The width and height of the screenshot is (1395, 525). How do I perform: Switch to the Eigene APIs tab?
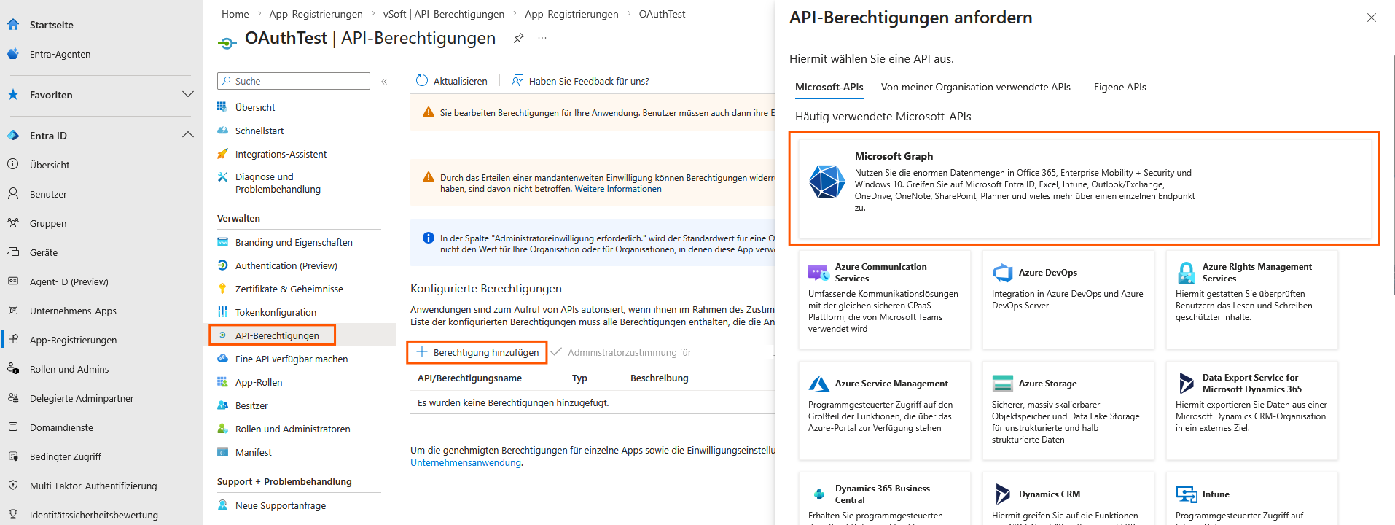(1119, 87)
